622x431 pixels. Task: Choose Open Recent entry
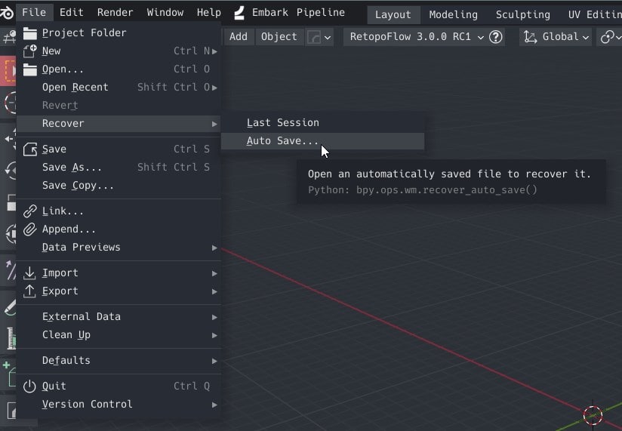pyautogui.click(x=119, y=88)
